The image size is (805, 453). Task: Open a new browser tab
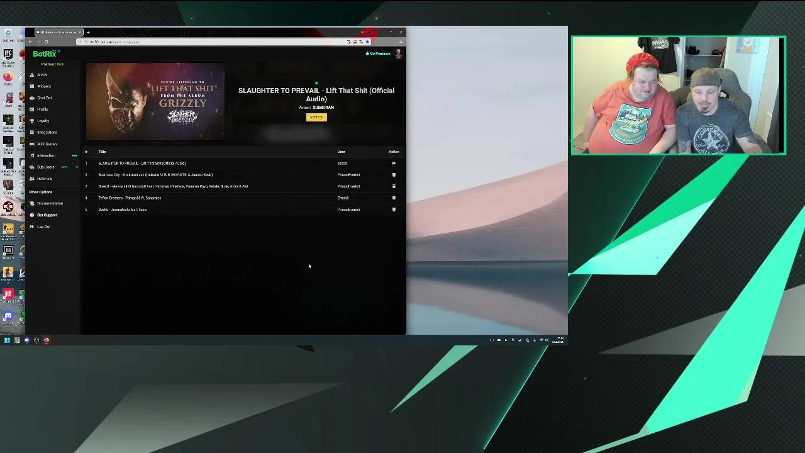[88, 32]
